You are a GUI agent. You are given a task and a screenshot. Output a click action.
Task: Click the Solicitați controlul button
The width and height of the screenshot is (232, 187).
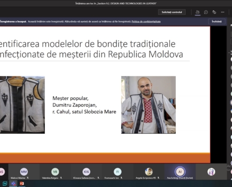pyautogui.click(x=172, y=12)
